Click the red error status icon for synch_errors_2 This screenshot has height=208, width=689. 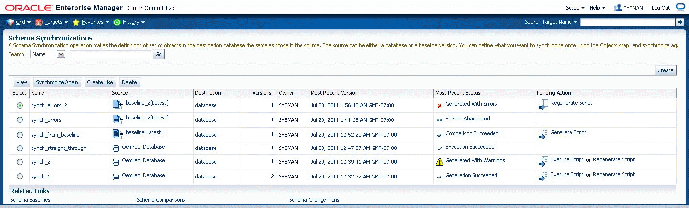tap(440, 106)
